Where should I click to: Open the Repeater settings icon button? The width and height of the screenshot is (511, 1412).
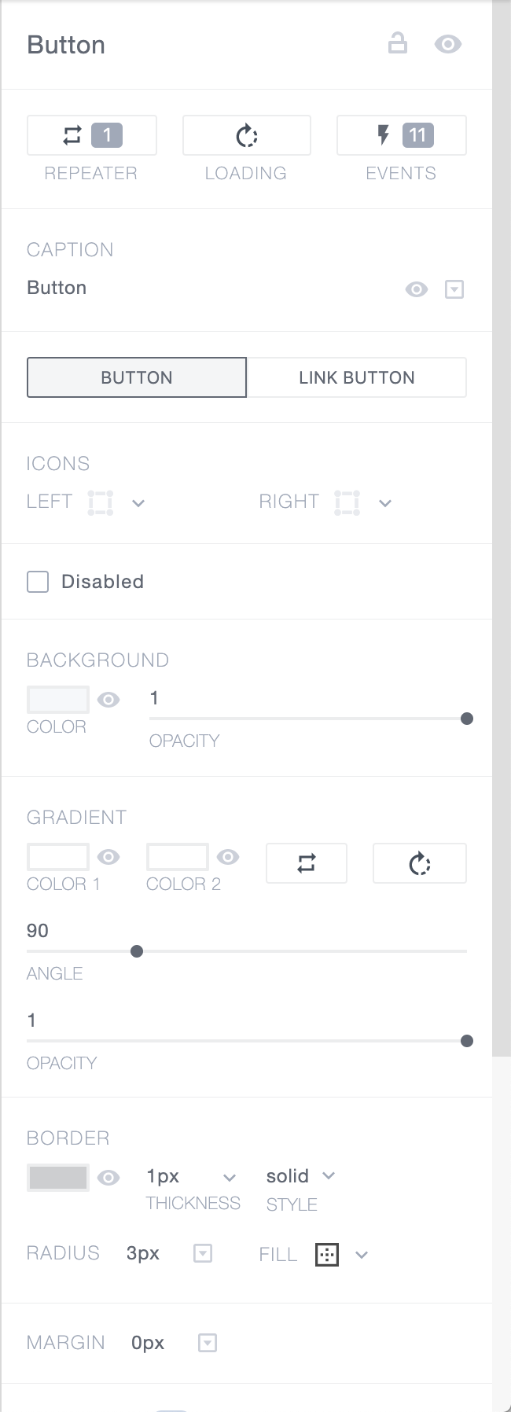[x=91, y=135]
